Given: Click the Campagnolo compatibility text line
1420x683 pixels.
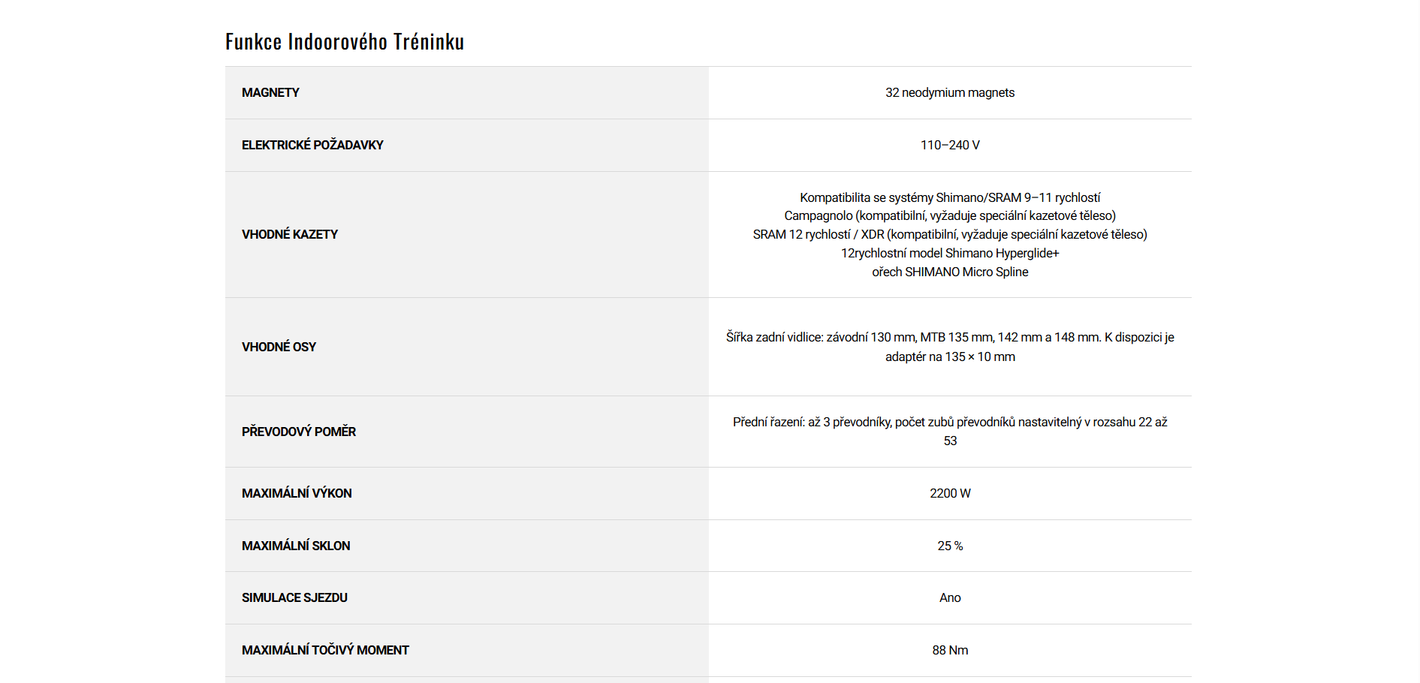Looking at the screenshot, I should point(949,215).
